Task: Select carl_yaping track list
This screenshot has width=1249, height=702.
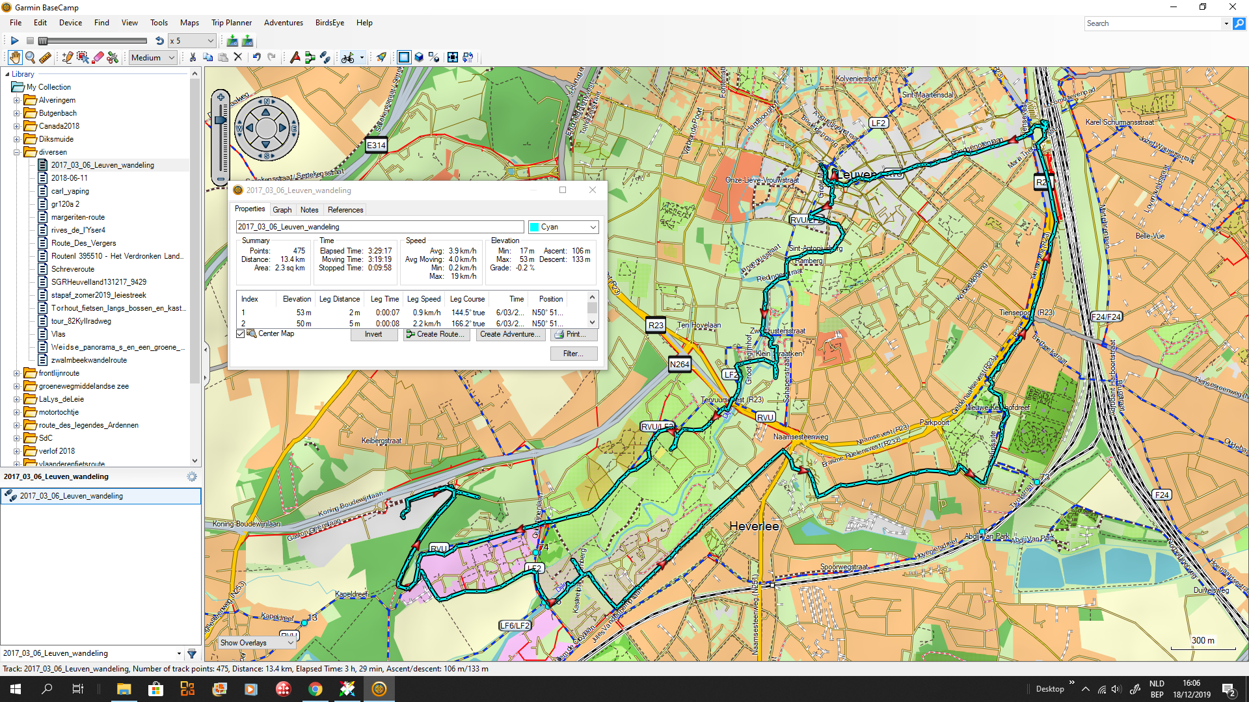Action: coord(70,191)
